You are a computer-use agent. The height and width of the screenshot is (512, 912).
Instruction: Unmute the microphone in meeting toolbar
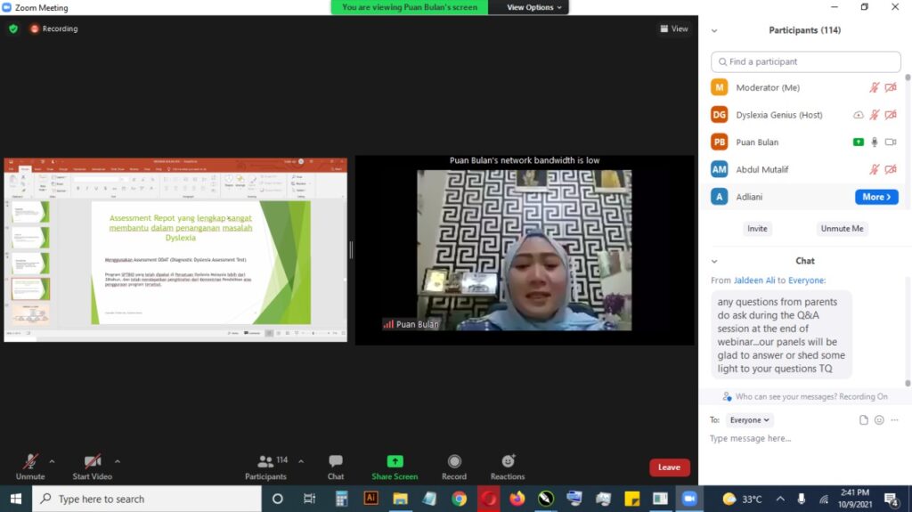pyautogui.click(x=30, y=461)
